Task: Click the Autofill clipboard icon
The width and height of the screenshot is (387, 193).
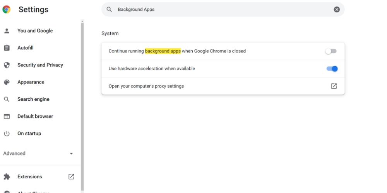Action: tap(7, 48)
